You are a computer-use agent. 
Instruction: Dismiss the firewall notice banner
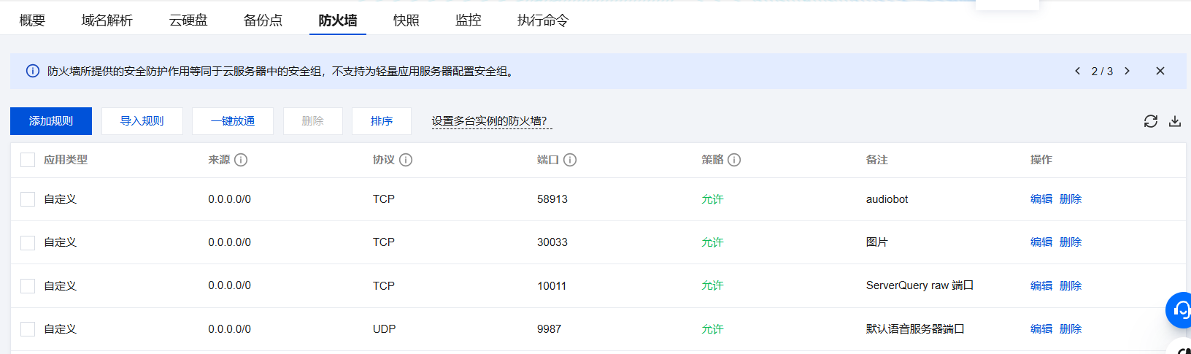point(1160,71)
